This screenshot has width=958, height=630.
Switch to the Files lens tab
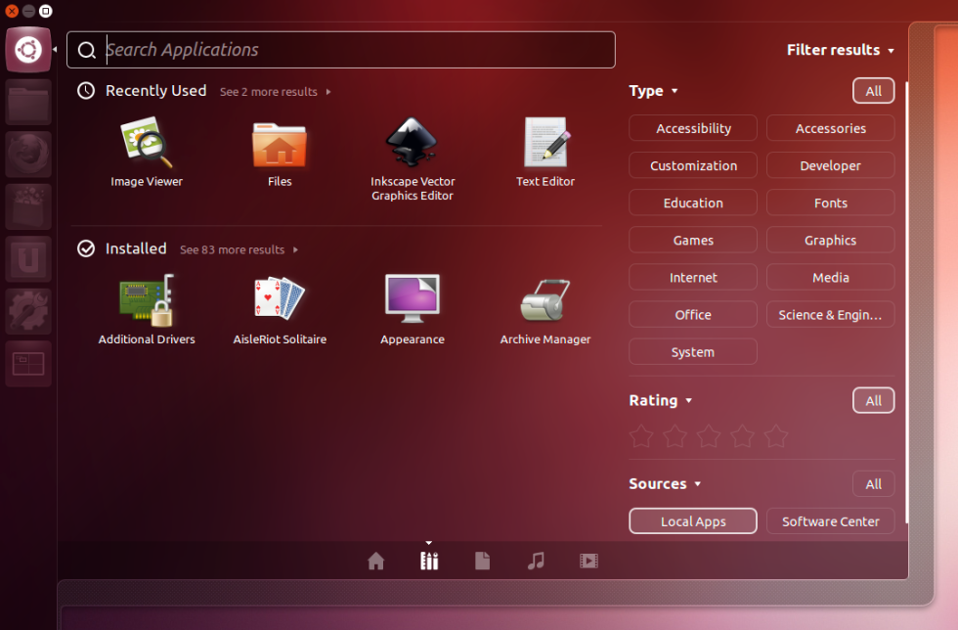(482, 561)
